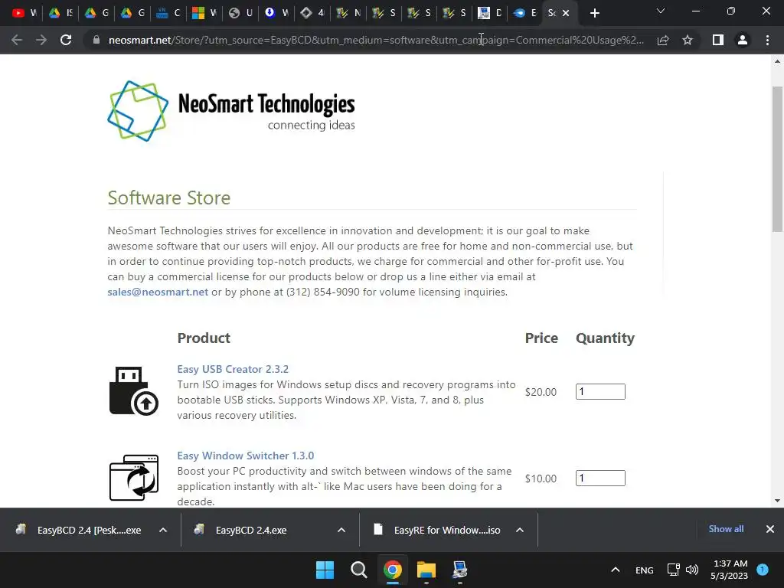784x588 pixels.
Task: Open the clock showing 1:37 AM
Action: click(730, 570)
